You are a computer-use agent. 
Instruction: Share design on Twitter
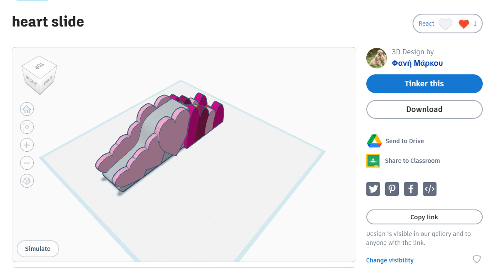point(373,189)
